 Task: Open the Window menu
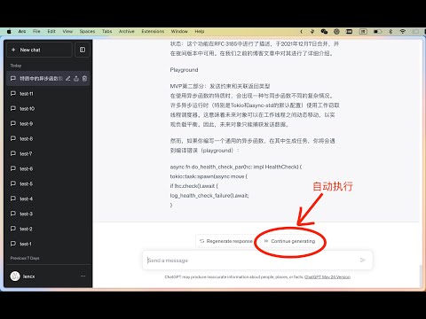pos(179,31)
